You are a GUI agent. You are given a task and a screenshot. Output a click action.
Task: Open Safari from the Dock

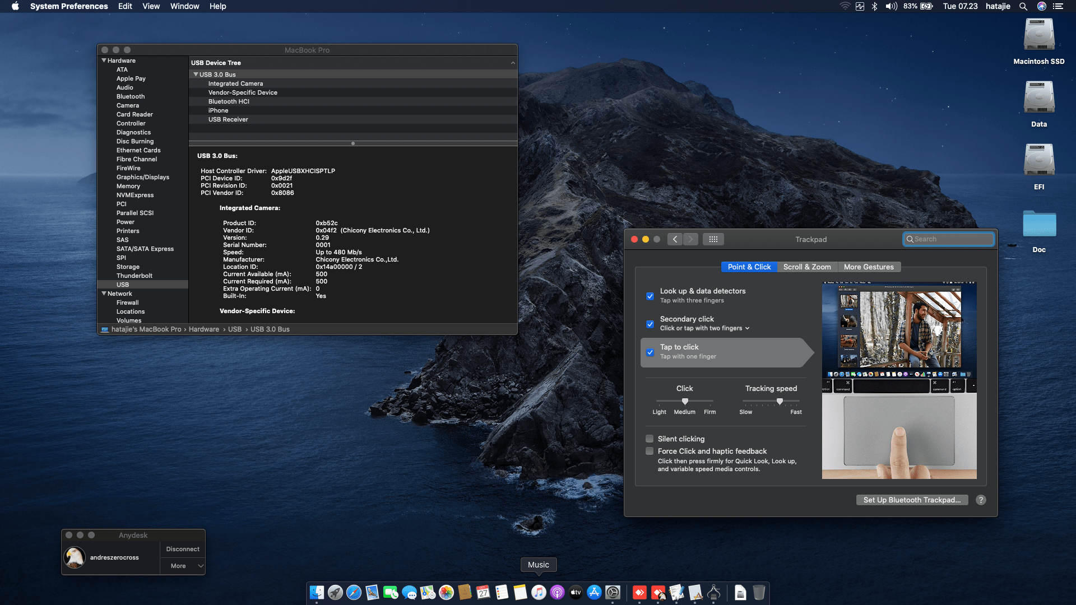[x=354, y=592]
